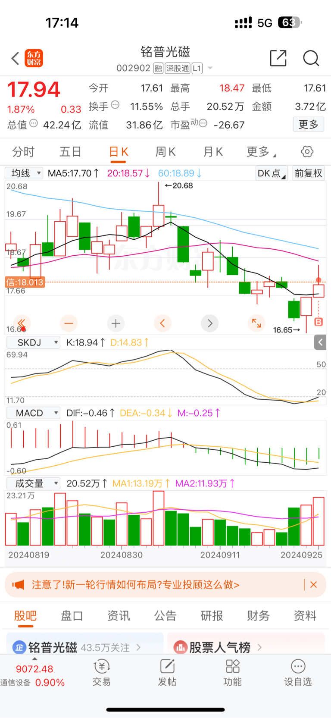Open 资讯 news tab
The height and width of the screenshot is (718, 331).
point(119,616)
